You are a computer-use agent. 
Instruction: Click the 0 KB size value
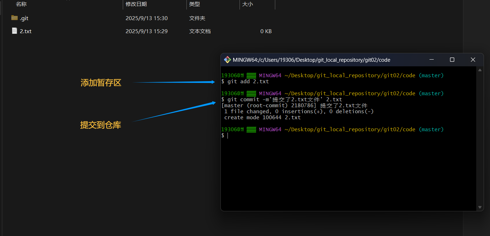(x=266, y=31)
